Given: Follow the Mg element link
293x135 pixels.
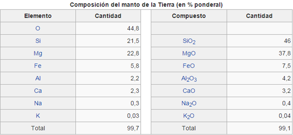Looking at the screenshot, I should pyautogui.click(x=38, y=53).
